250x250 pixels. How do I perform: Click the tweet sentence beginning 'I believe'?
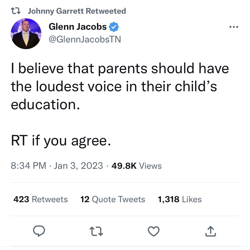click(x=120, y=69)
